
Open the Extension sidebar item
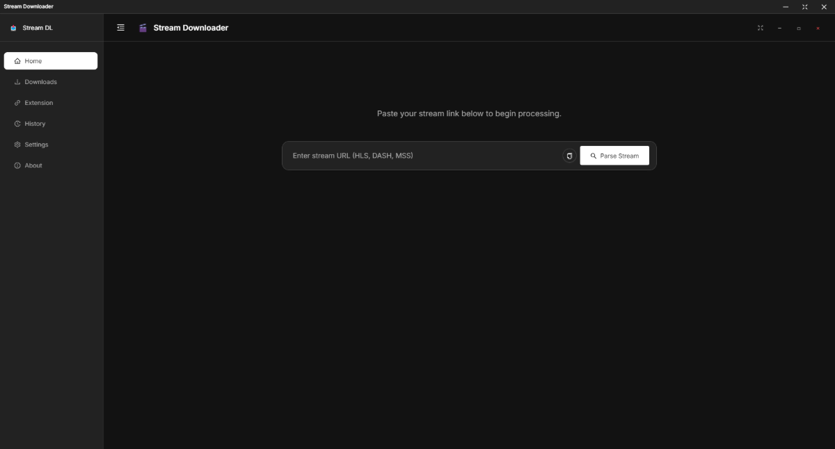point(51,103)
